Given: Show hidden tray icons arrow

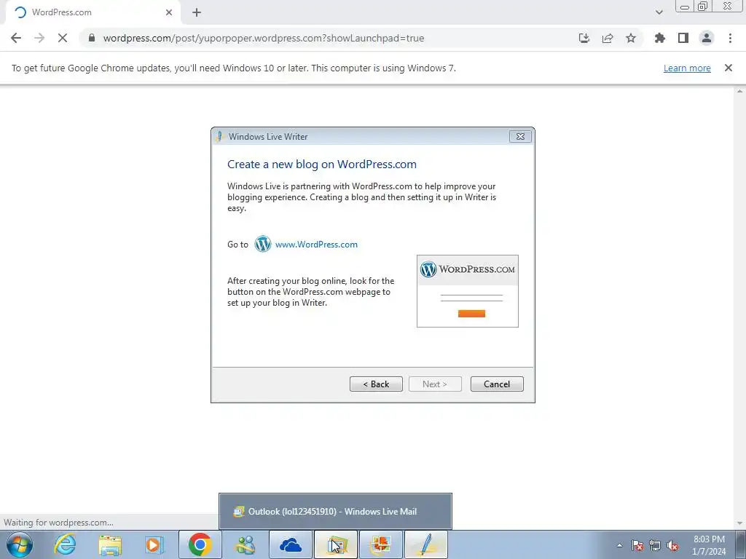Looking at the screenshot, I should point(619,546).
